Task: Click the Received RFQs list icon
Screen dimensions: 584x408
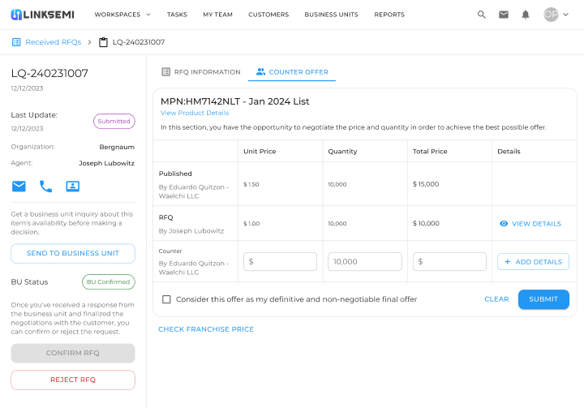Action: click(x=16, y=42)
